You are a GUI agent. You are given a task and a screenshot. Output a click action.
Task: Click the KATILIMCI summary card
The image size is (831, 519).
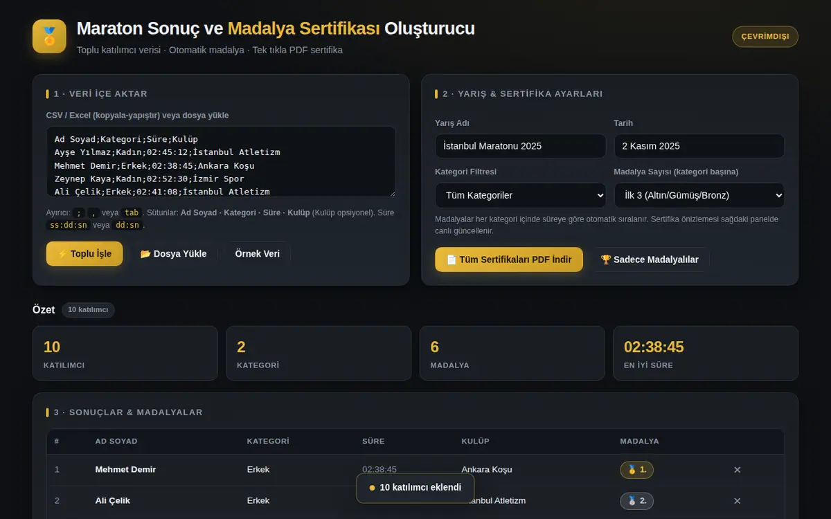125,354
